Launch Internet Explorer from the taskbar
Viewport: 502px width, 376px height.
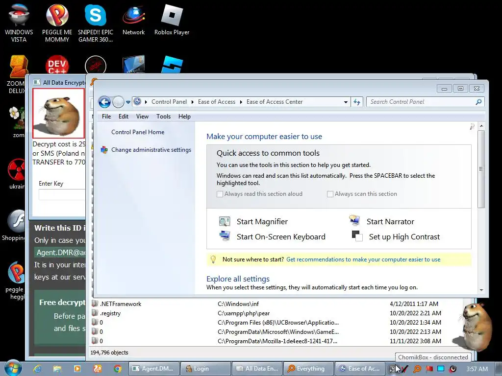37,369
